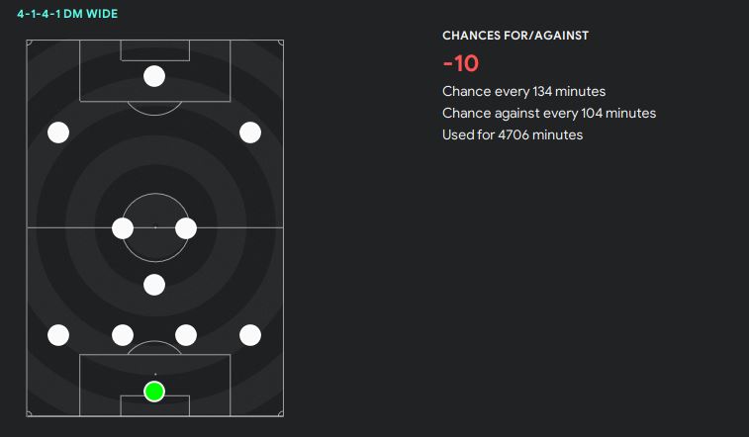749x437 pixels.
Task: Click the Chances For/Against heading
Action: pyautogui.click(x=515, y=36)
